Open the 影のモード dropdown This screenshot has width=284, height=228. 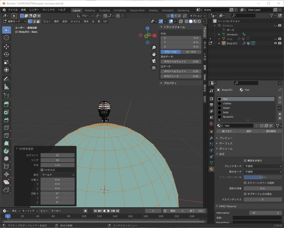(x=263, y=172)
